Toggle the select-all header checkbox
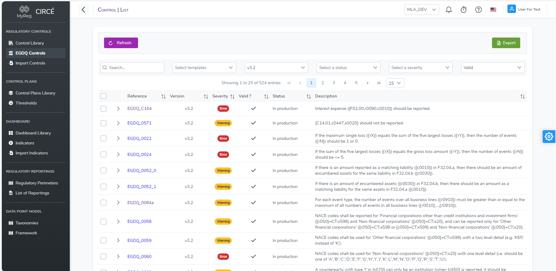556x271 pixels. click(103, 96)
